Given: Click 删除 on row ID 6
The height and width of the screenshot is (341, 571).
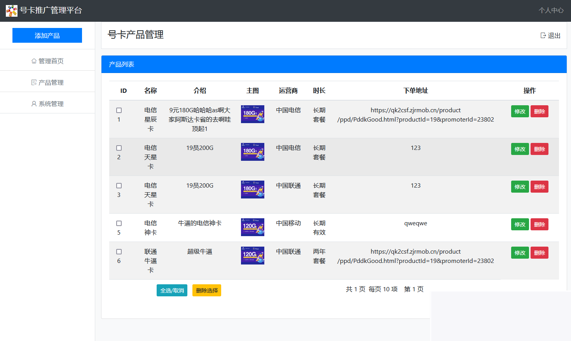Looking at the screenshot, I should (x=539, y=252).
